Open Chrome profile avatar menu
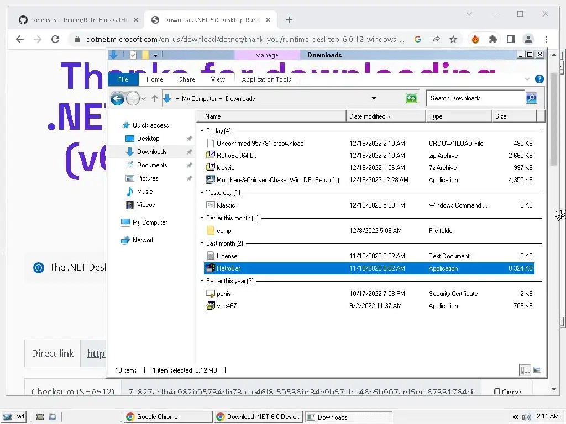 coord(528,39)
